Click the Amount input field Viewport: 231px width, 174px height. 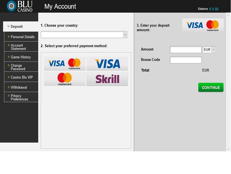[x=185, y=50]
